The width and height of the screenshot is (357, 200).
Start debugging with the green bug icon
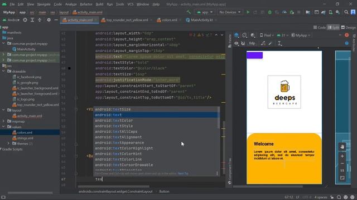pyautogui.click(x=270, y=12)
